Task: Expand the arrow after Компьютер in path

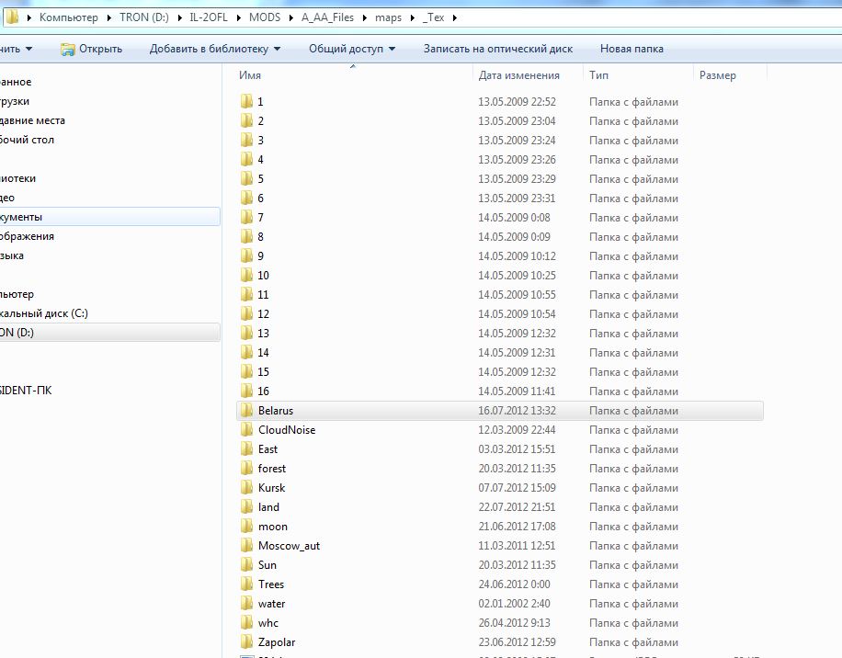Action: (x=109, y=17)
